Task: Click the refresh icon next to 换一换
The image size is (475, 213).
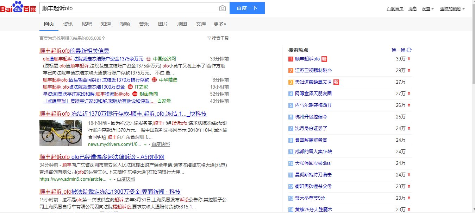Action: [x=409, y=50]
